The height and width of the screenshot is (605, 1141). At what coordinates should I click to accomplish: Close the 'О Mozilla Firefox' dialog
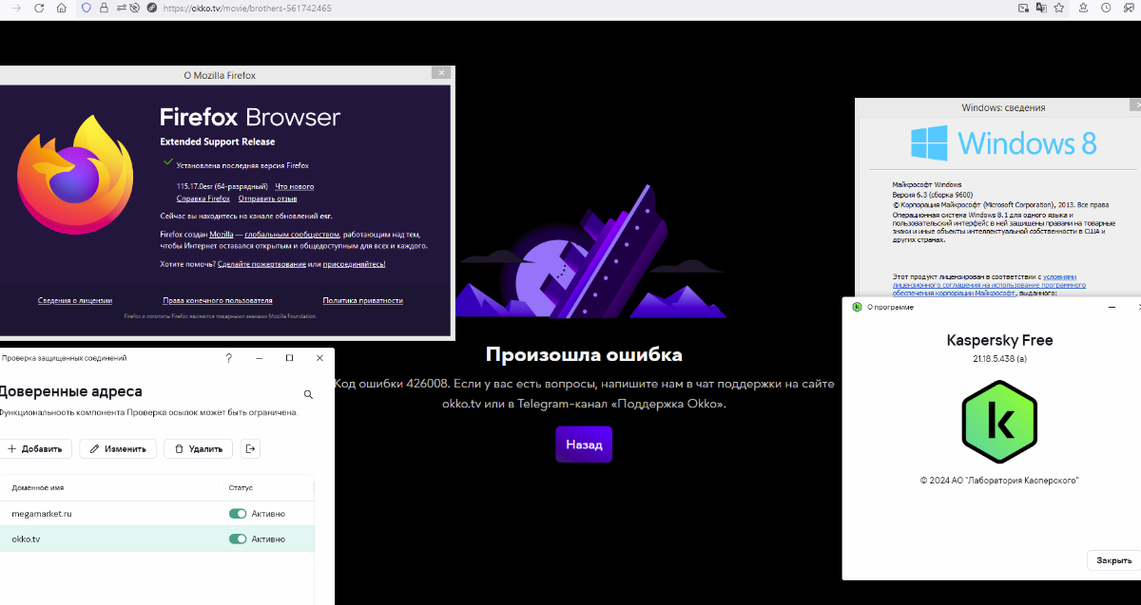[x=440, y=73]
